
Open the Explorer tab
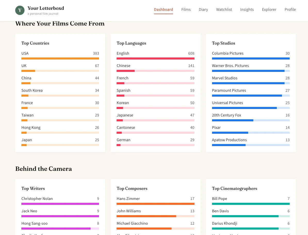click(269, 10)
